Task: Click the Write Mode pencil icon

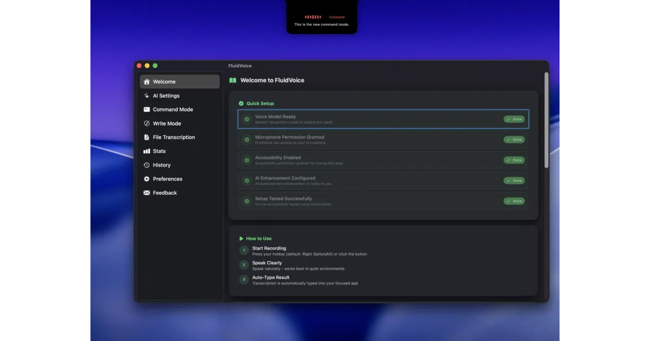Action: click(x=146, y=123)
